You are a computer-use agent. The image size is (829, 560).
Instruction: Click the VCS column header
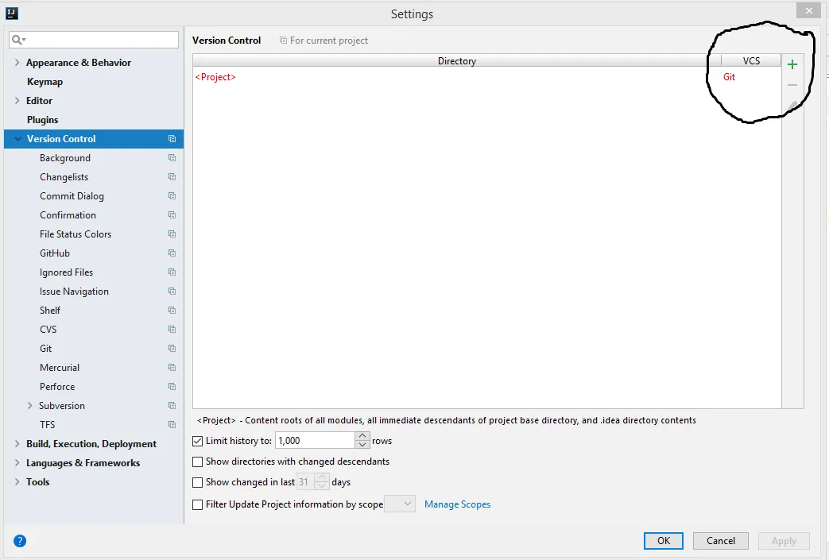click(751, 60)
